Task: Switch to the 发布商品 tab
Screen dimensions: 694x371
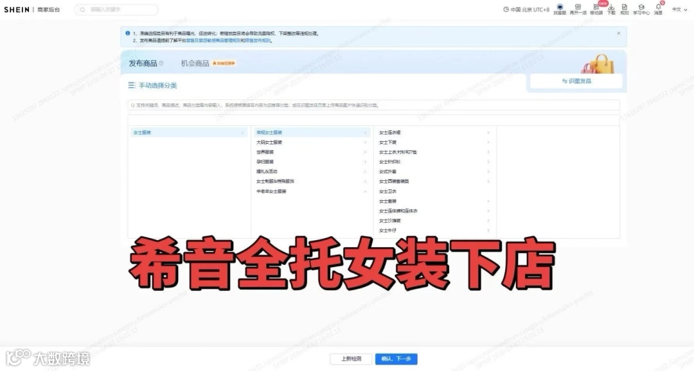Action: click(143, 64)
